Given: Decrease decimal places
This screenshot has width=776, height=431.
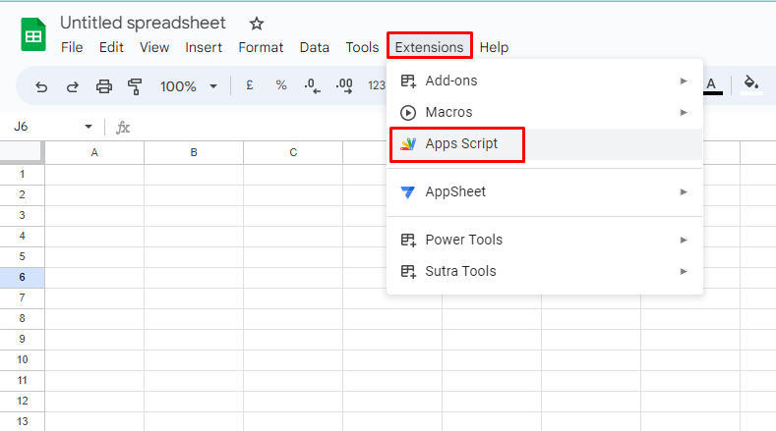Looking at the screenshot, I should click(x=313, y=85).
